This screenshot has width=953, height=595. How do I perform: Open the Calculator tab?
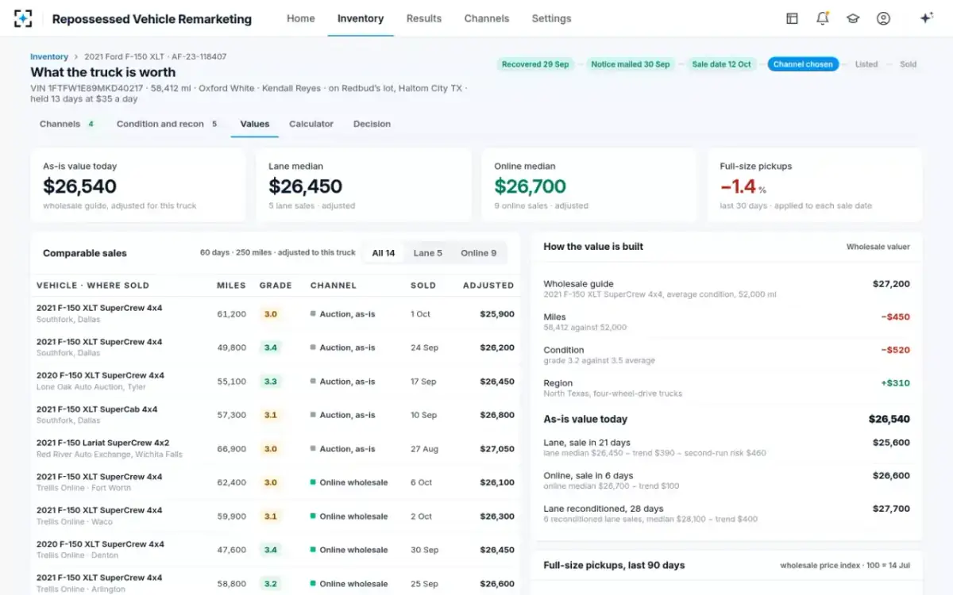tap(311, 124)
